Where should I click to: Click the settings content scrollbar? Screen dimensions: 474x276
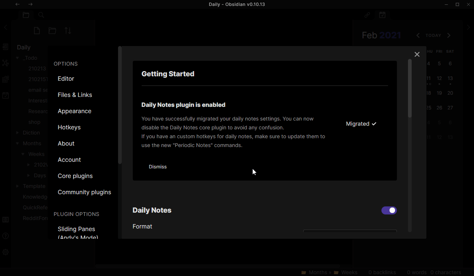click(410, 88)
